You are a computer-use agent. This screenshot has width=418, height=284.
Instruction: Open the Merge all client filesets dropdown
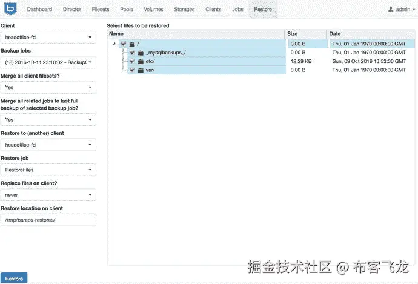click(x=48, y=87)
